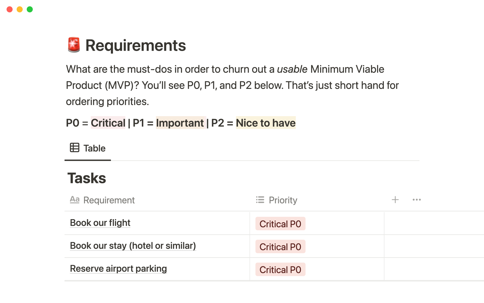
Task: Click the highlighted Nice to have text
Action: pos(265,123)
